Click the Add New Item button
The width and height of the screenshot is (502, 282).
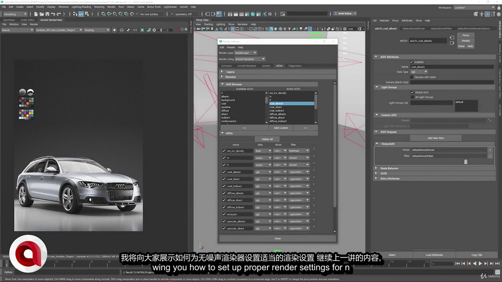[436, 138]
